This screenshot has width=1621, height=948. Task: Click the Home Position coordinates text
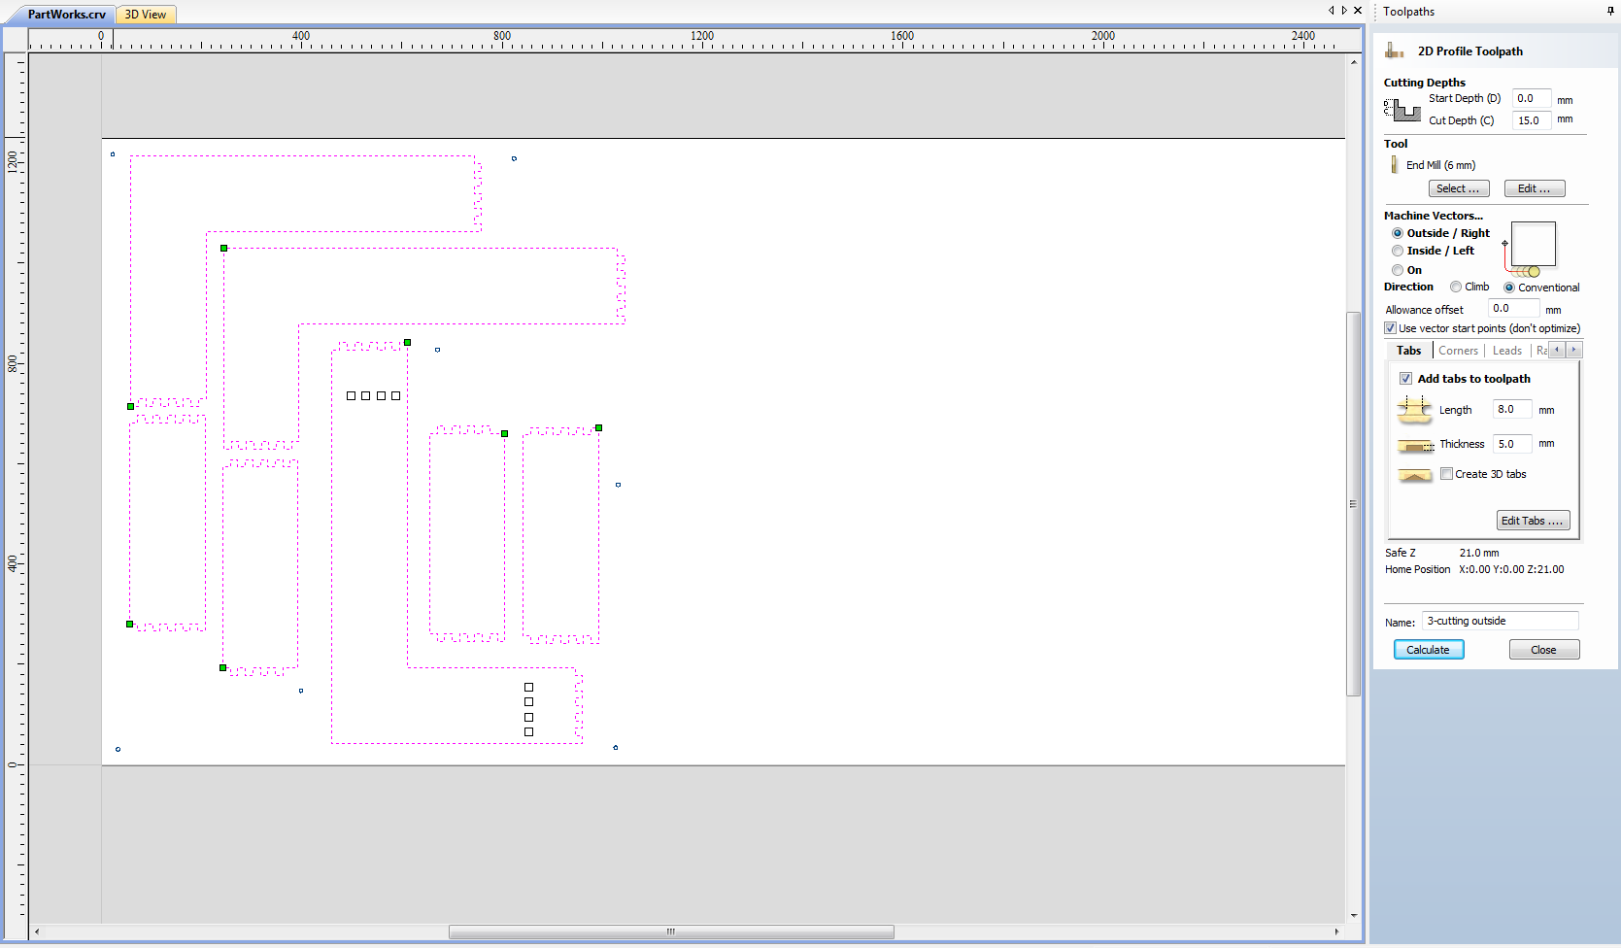click(1511, 569)
